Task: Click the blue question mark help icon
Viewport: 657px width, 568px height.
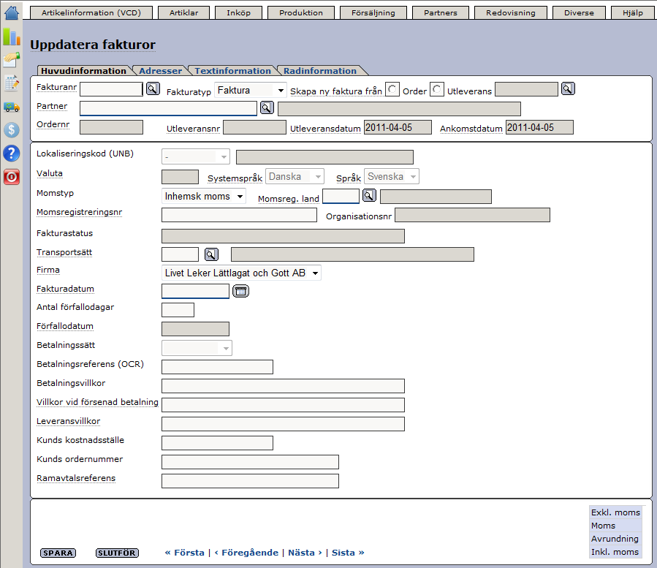Action: tap(11, 154)
